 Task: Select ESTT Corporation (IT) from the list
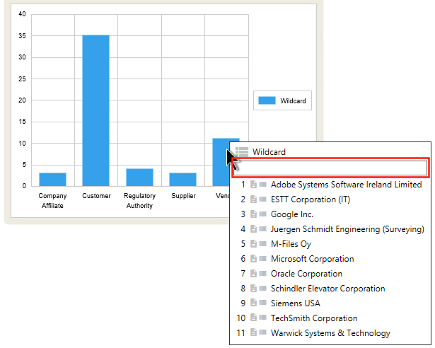pos(310,199)
